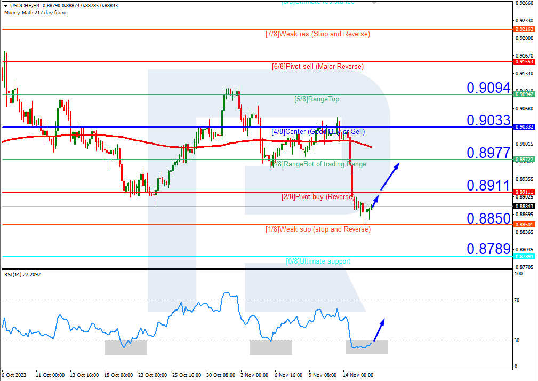Select the [3/8]RangeBot of trading Range label
This screenshot has height=381, width=538.
pyautogui.click(x=318, y=164)
